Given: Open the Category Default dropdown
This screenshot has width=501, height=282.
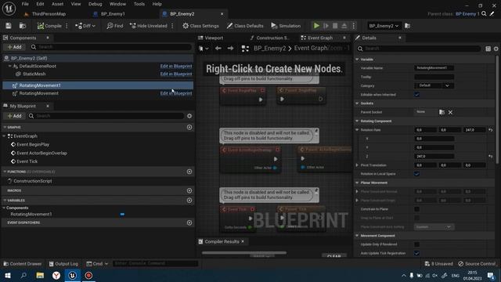Looking at the screenshot, I should pos(434,85).
